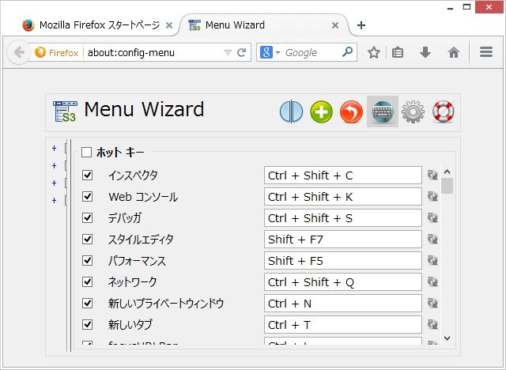The height and width of the screenshot is (370, 506).
Task: Click the green plus add icon
Action: click(x=321, y=111)
